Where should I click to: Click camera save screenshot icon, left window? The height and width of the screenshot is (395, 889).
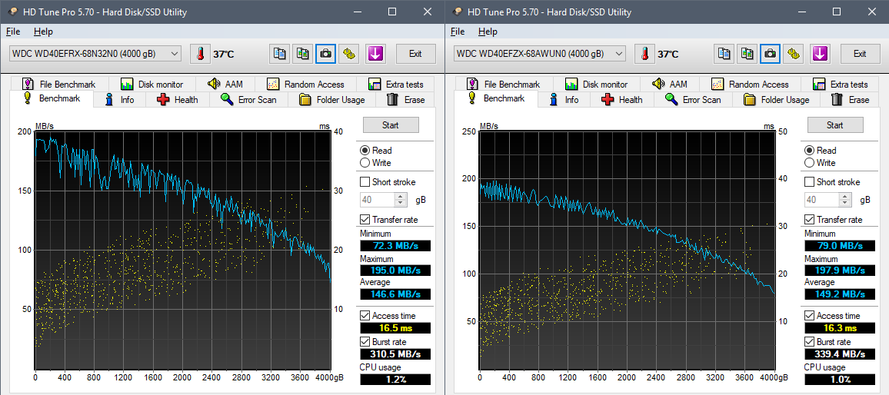(325, 54)
